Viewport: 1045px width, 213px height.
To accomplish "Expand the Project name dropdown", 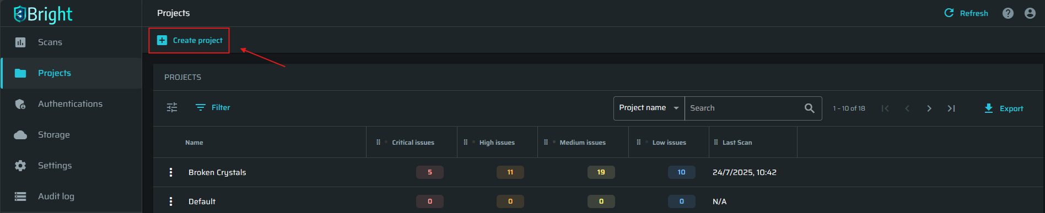I will (x=649, y=108).
